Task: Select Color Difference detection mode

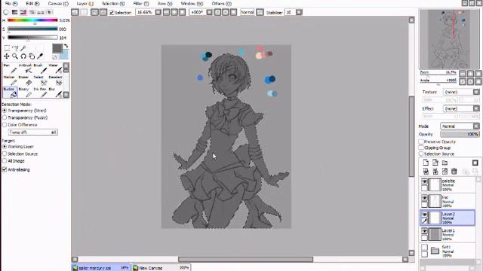Action: pyautogui.click(x=5, y=125)
